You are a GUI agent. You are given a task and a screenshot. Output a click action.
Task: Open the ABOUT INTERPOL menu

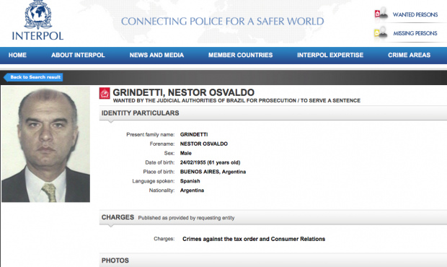(78, 55)
